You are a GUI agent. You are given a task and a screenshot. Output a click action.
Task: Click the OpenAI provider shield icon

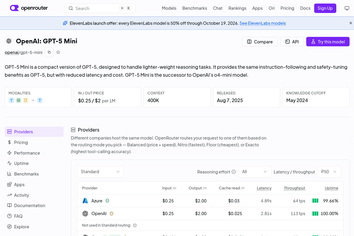(112, 214)
